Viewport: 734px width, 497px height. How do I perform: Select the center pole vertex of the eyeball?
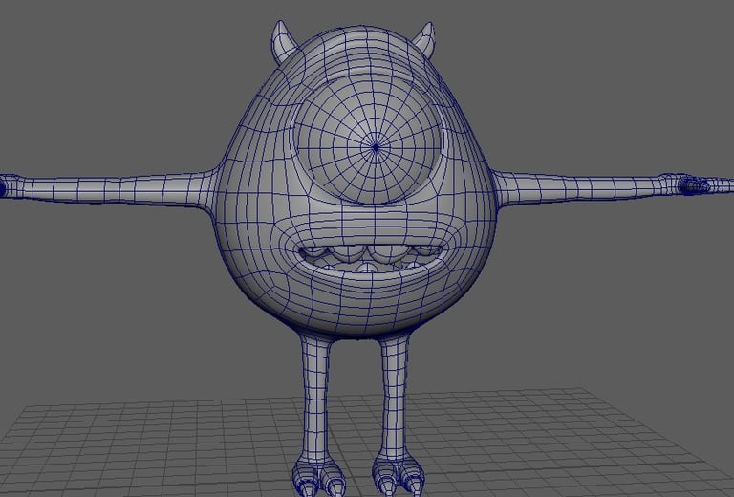pyautogui.click(x=376, y=147)
